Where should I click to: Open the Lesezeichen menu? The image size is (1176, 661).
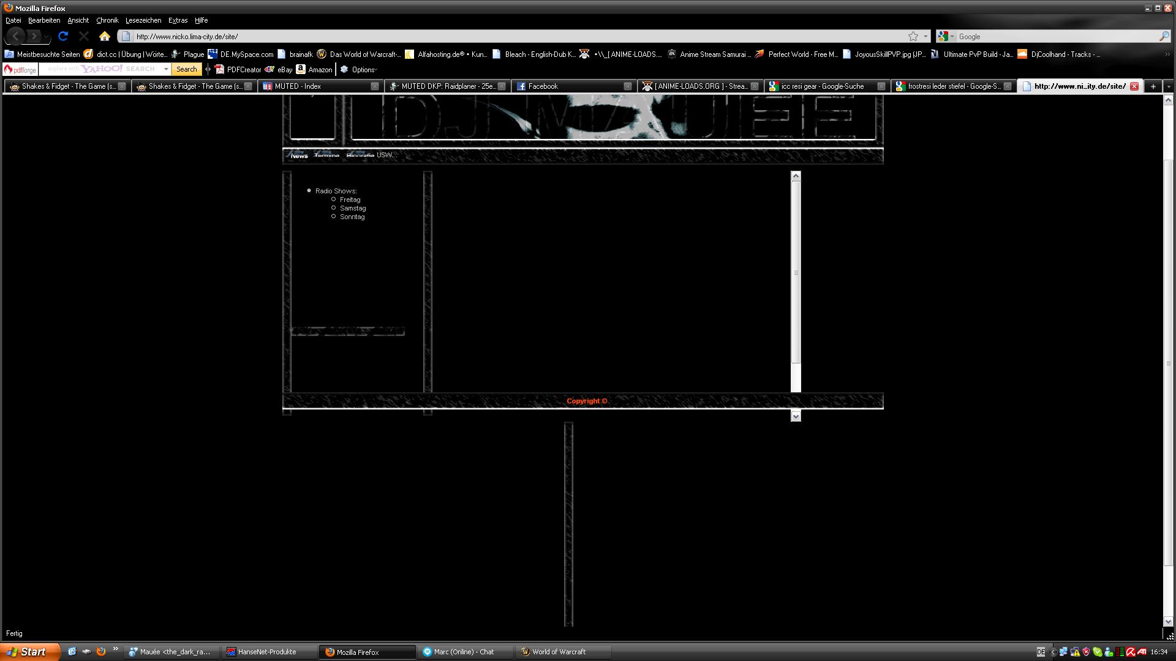click(143, 20)
